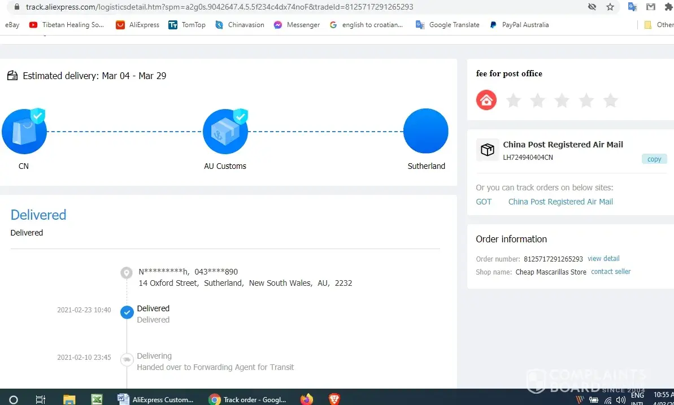Open the eBay bookmark

12,25
